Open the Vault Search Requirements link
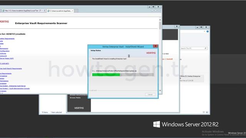Viewport: 246px width, 138px height. pyautogui.click(x=11, y=69)
